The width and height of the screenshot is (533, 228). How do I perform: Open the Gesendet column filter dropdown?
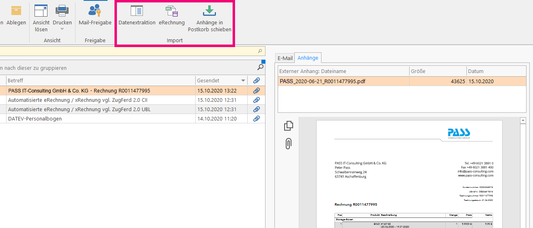[243, 80]
